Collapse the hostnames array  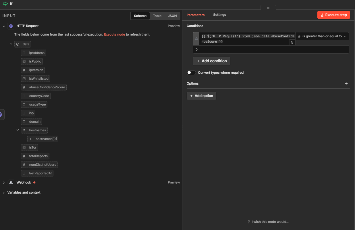click(x=18, y=130)
